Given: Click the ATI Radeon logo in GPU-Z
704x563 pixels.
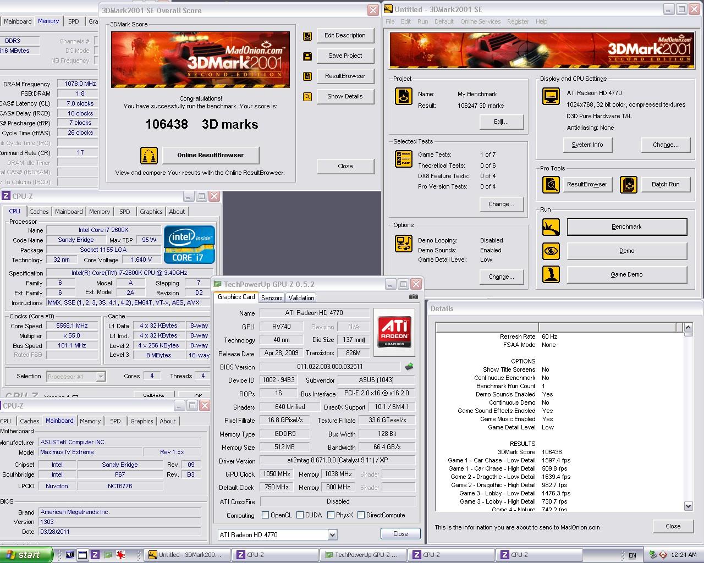Looking at the screenshot, I should click(394, 332).
